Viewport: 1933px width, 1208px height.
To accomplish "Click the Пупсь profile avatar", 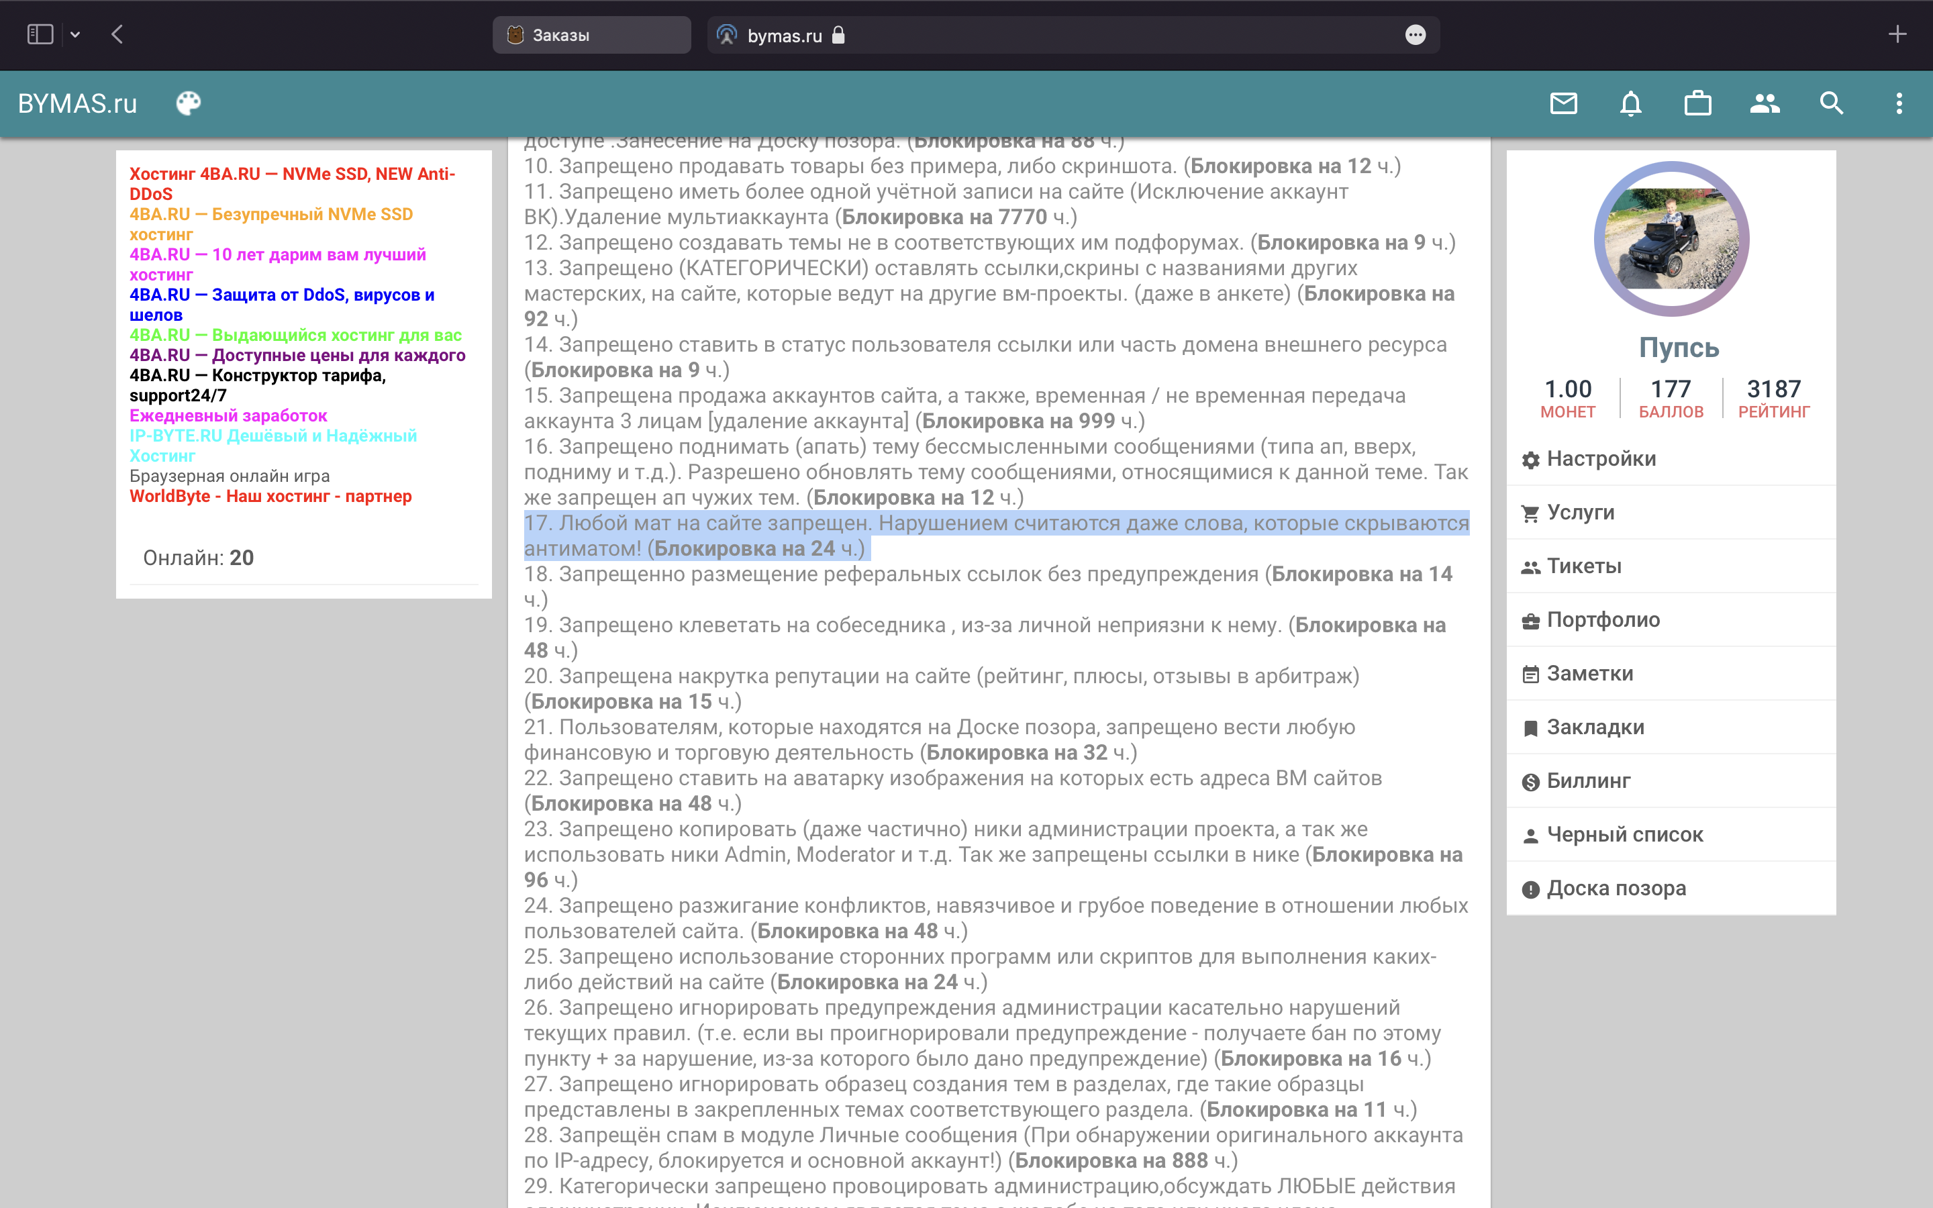I will (x=1671, y=239).
